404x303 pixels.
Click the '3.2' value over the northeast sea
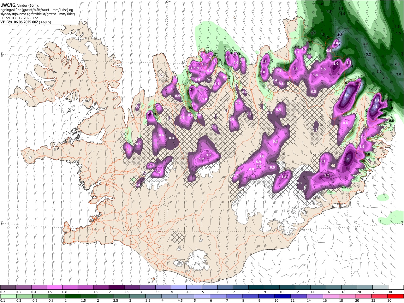click(368, 55)
